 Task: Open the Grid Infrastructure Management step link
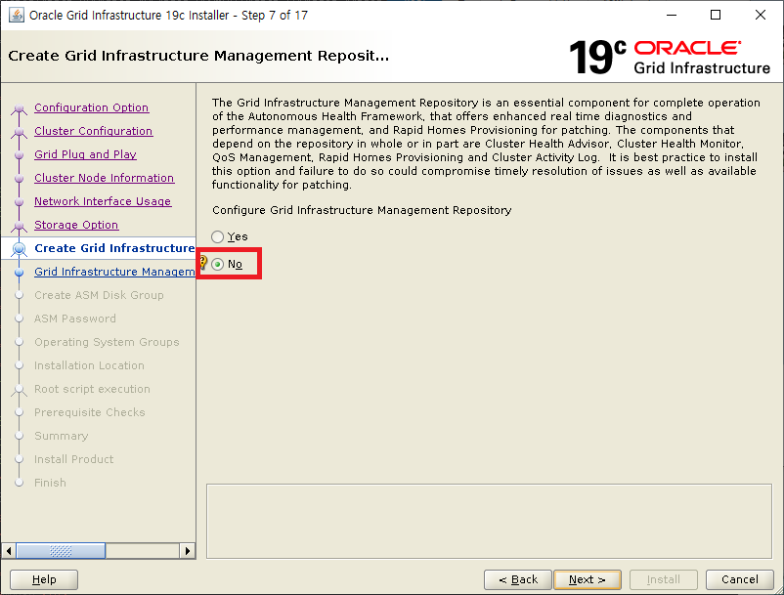[x=114, y=272]
